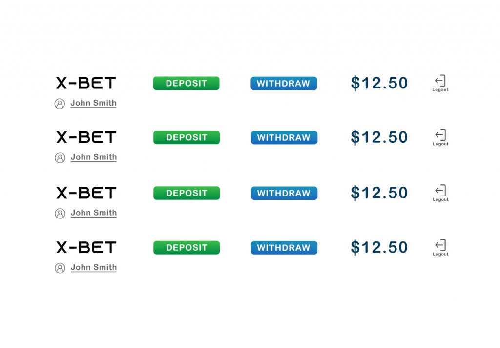500x348 pixels.
Task: Click John Smith's profile avatar in the top row
Action: coord(60,103)
